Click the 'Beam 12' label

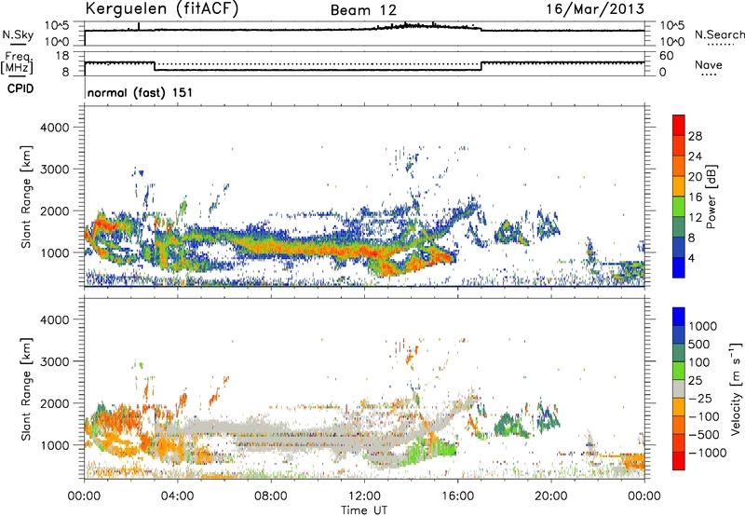click(x=363, y=10)
